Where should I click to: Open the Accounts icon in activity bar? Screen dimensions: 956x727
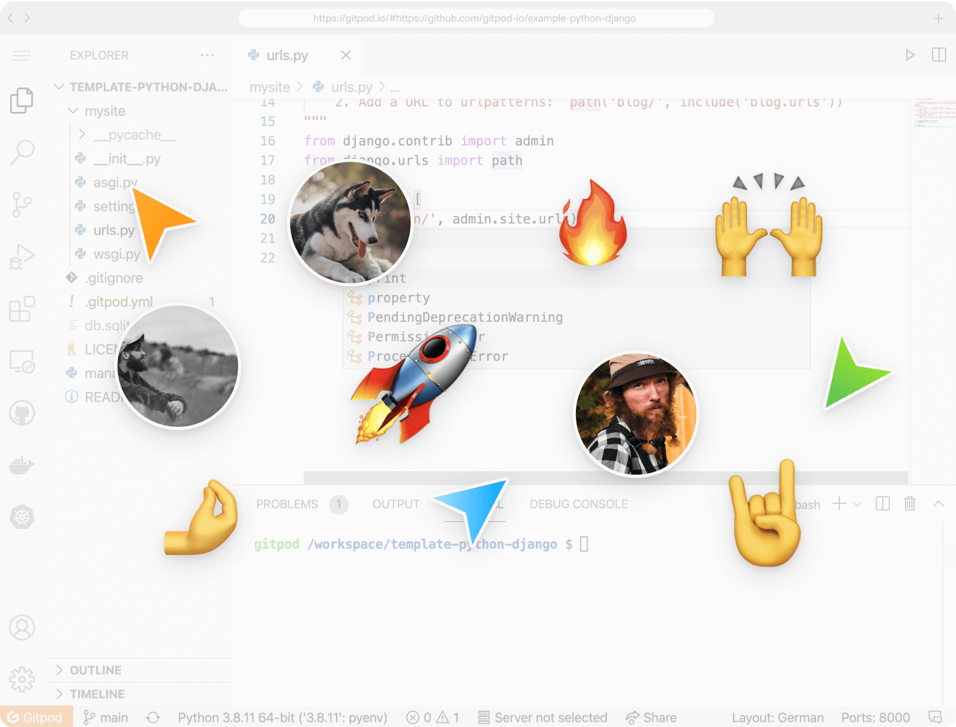pyautogui.click(x=22, y=627)
